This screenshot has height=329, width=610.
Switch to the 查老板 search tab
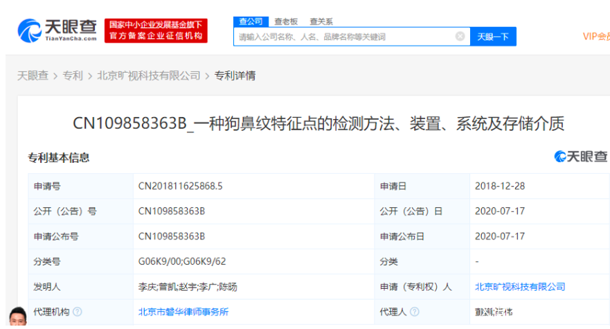pos(286,21)
